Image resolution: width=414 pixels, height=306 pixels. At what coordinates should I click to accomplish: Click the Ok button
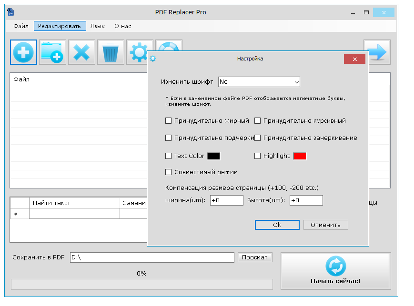(277, 225)
